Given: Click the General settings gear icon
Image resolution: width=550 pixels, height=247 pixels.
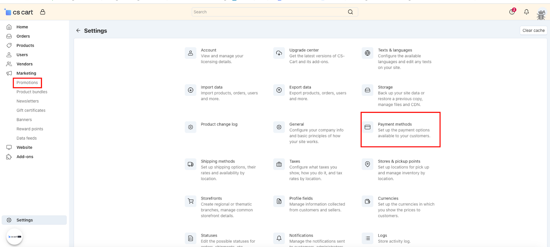Looking at the screenshot, I should (x=279, y=127).
